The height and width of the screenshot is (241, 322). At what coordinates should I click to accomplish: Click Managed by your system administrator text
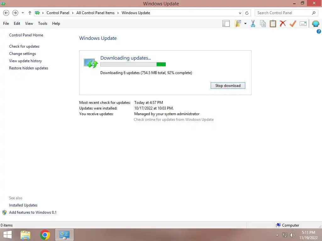pyautogui.click(x=167, y=114)
